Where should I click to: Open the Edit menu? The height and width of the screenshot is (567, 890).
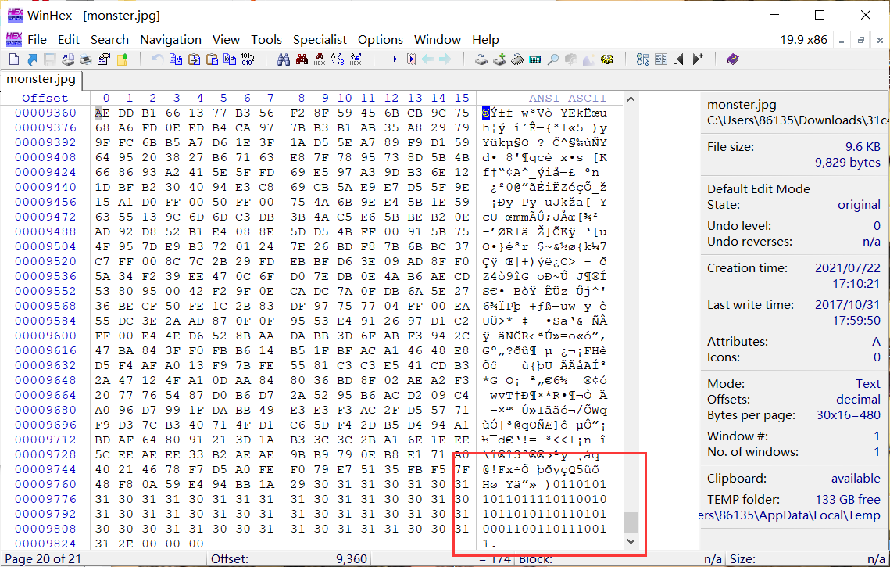[69, 40]
